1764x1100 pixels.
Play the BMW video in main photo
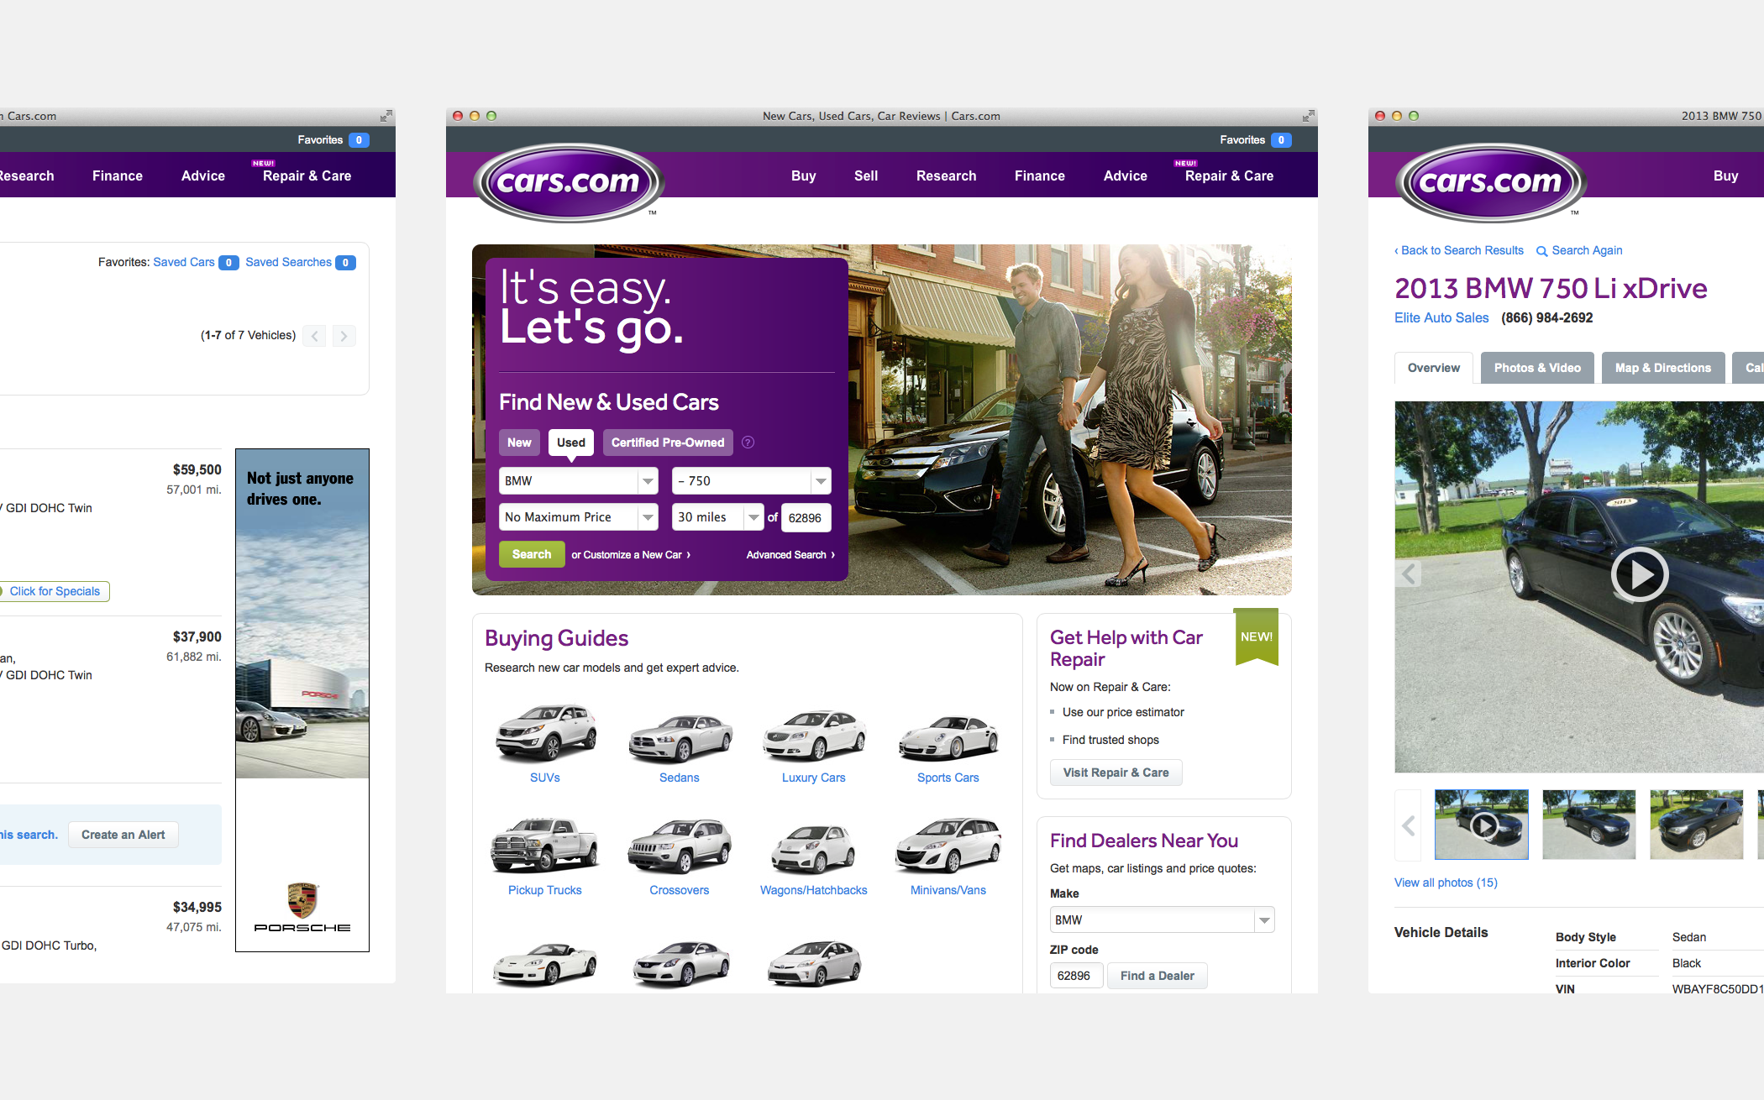click(x=1638, y=575)
